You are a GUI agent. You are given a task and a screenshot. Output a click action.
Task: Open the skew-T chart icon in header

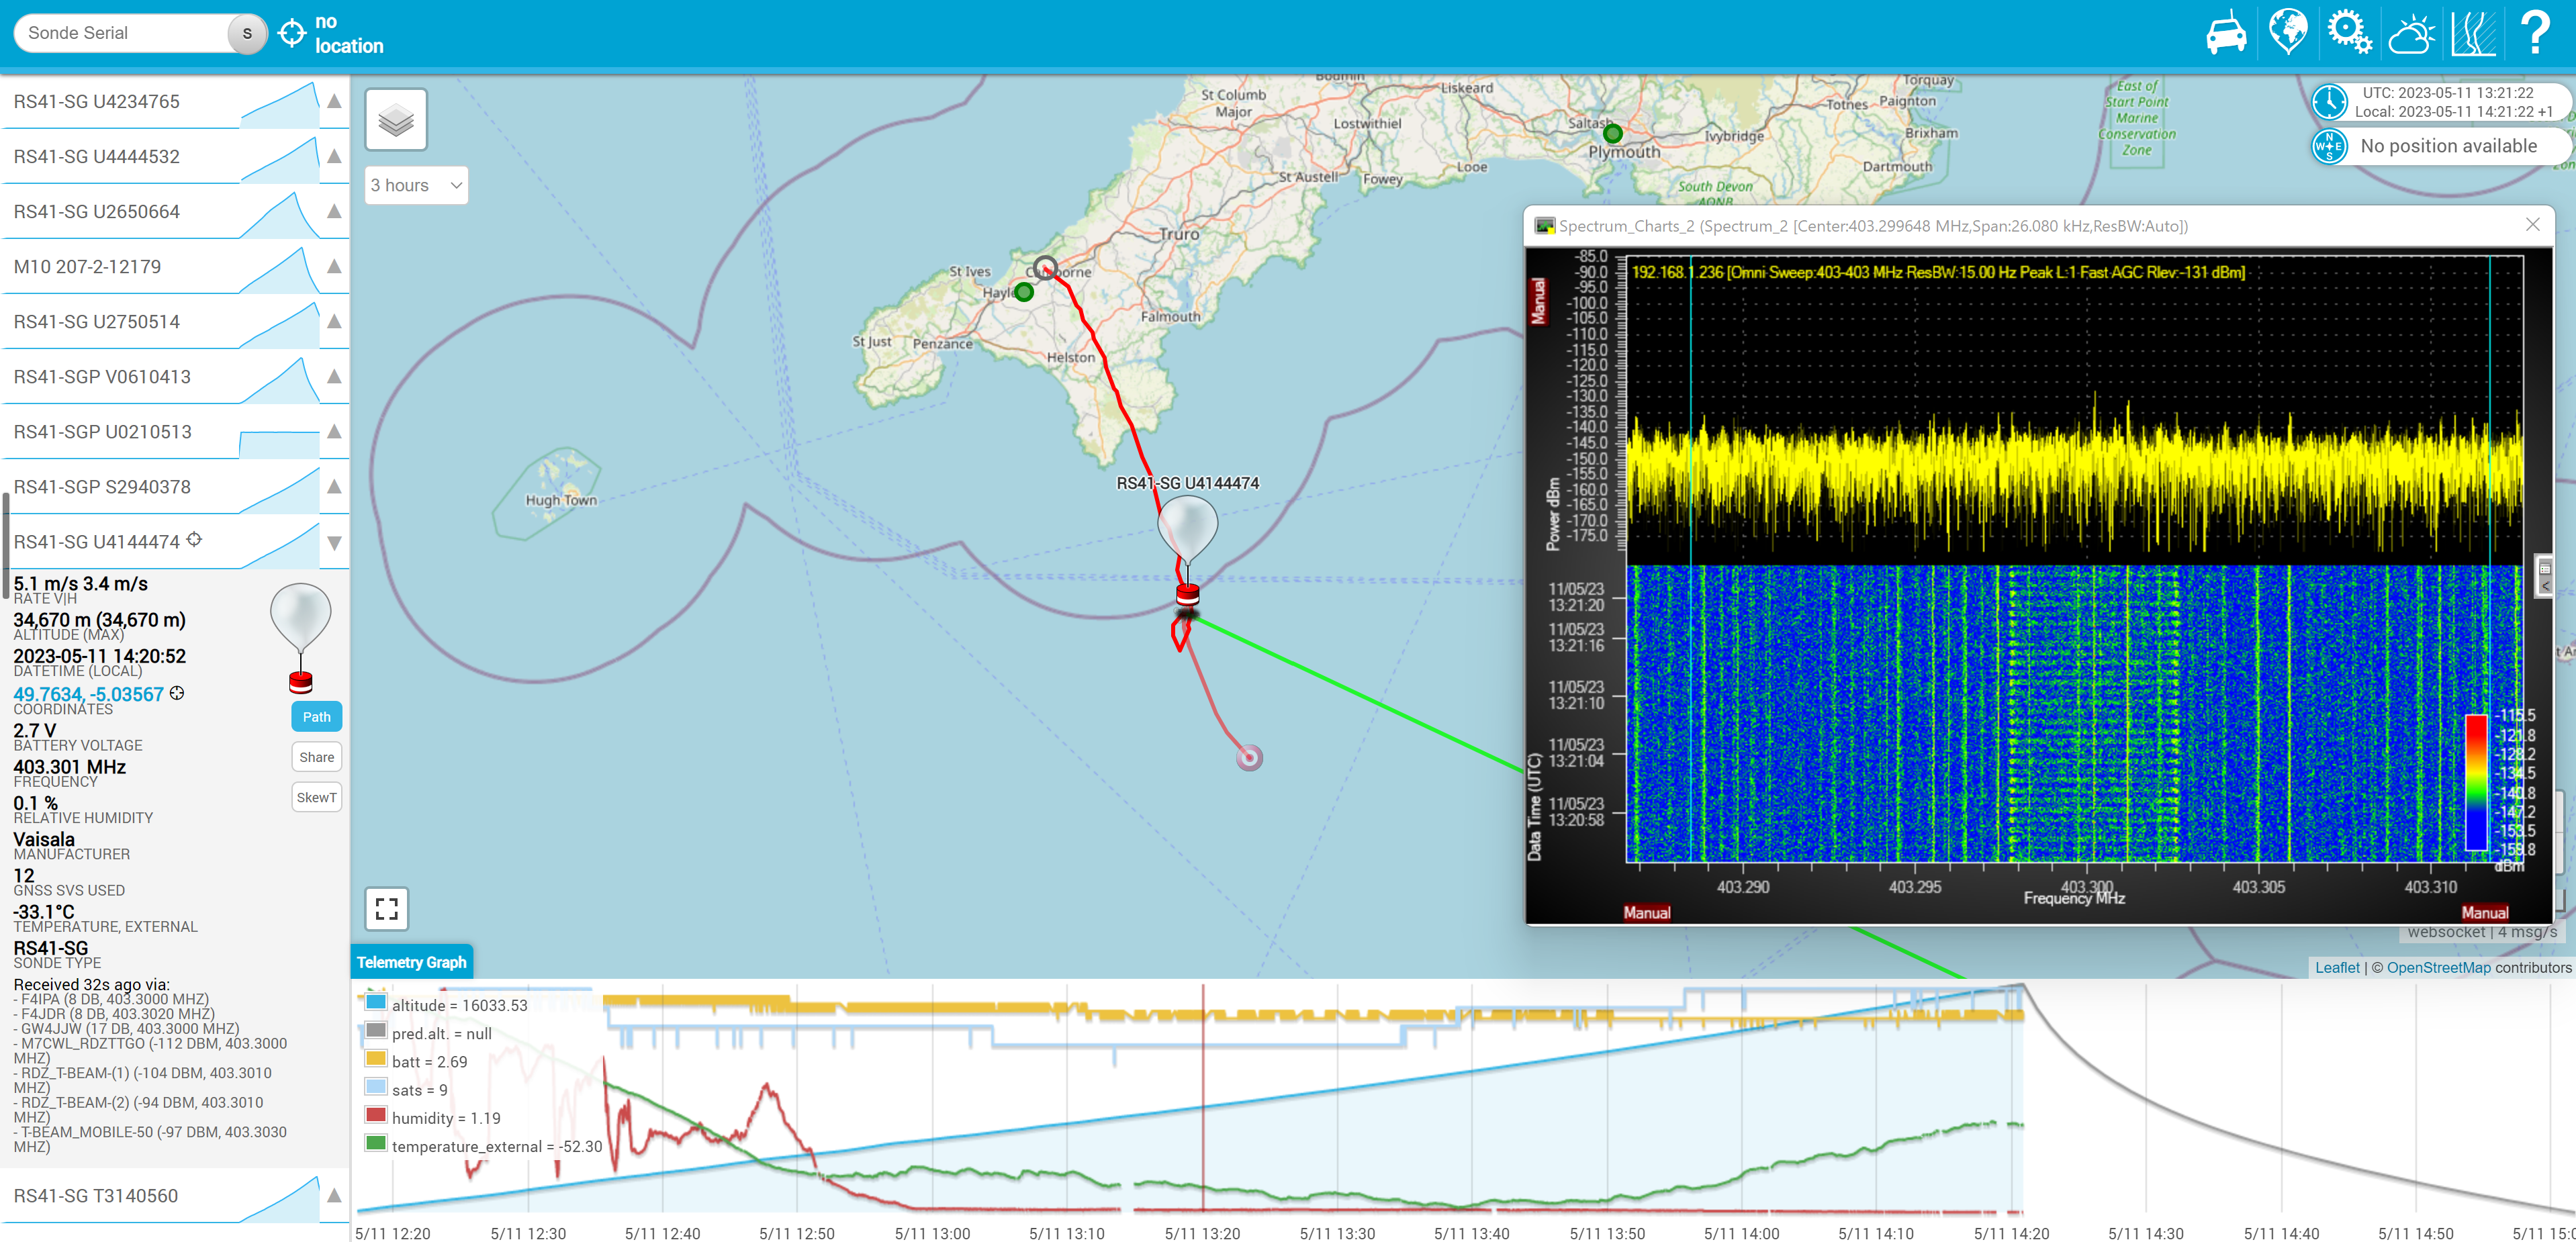pyautogui.click(x=2473, y=33)
